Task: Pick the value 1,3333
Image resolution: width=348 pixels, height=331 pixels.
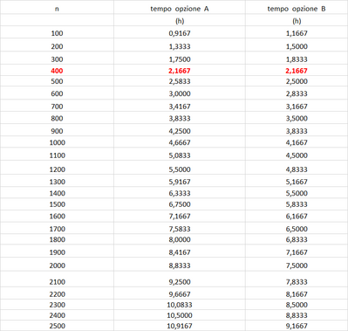Action: tap(180, 46)
